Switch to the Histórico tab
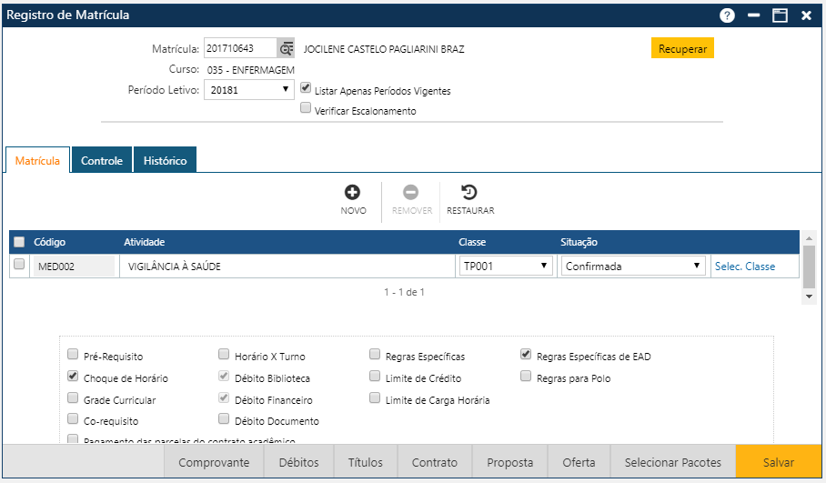This screenshot has width=826, height=483. pyautogui.click(x=165, y=160)
